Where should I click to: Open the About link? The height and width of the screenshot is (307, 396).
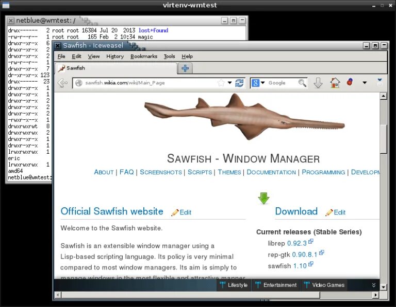pos(104,172)
